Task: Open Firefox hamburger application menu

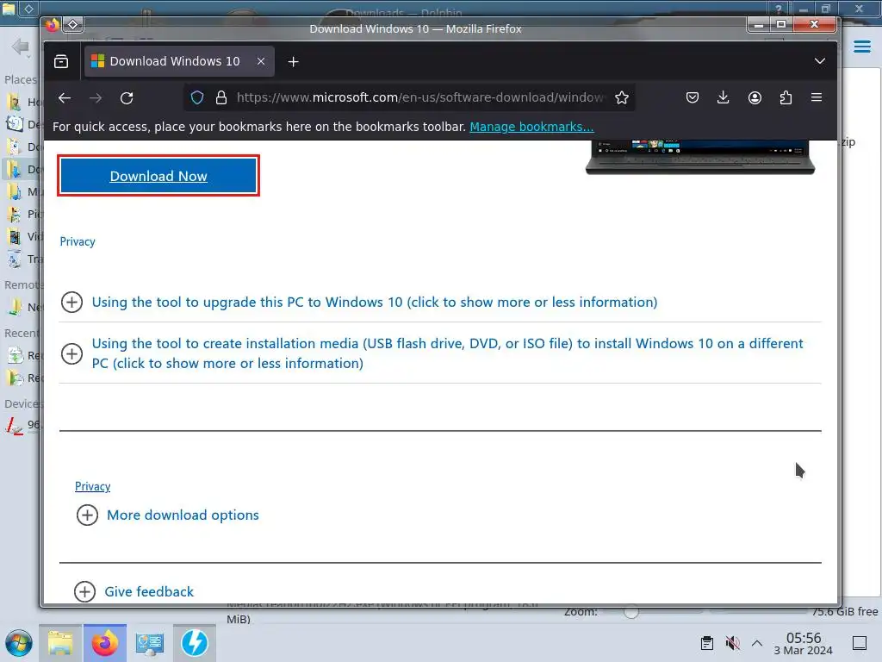Action: click(817, 97)
